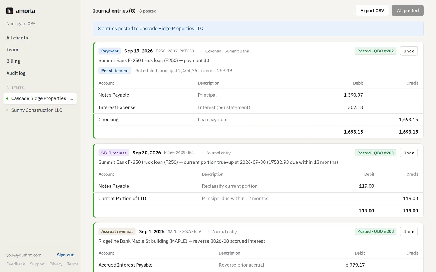Click the Accrual reversal tag
This screenshot has height=272, width=436.
pos(117,231)
